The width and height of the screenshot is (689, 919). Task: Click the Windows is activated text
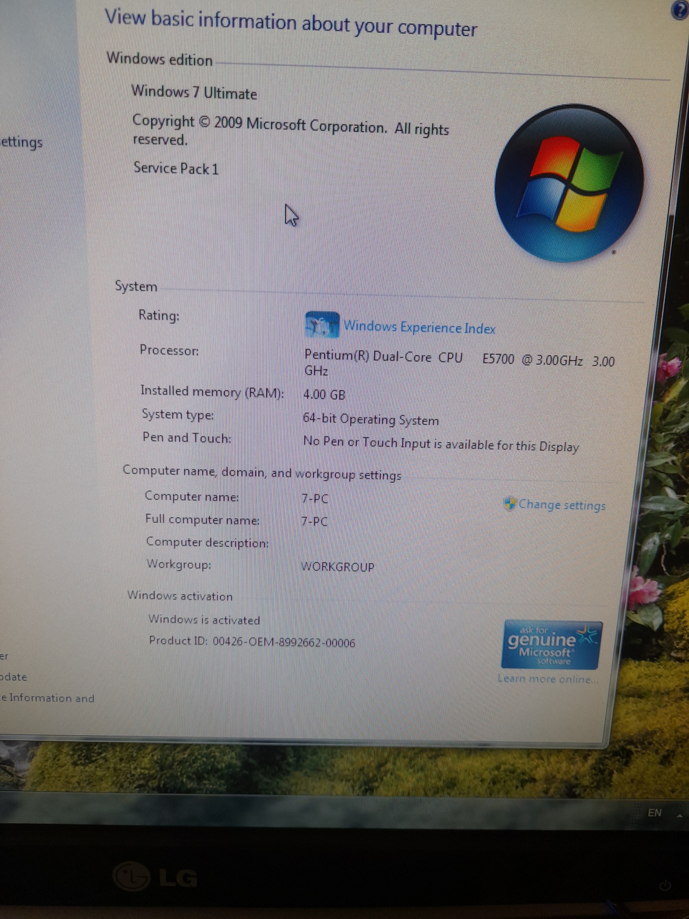coord(204,620)
